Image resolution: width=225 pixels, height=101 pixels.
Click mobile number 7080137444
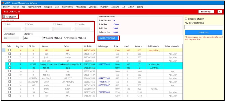click(89, 64)
